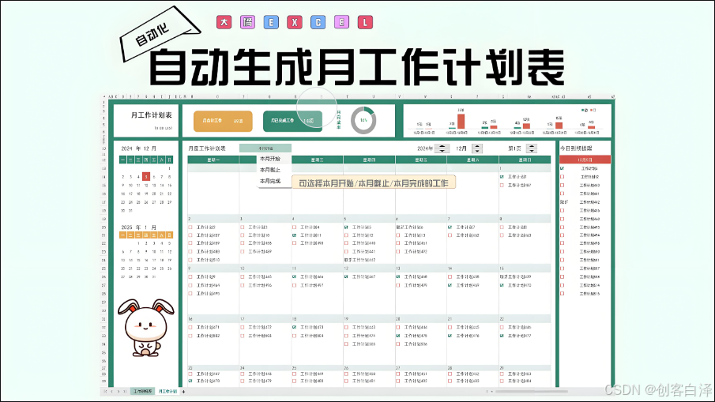The width and height of the screenshot is (715, 402).
Task: Check the 工作计划4 box on day 4
Action: click(294, 227)
